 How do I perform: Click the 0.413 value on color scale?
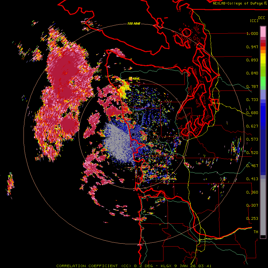pyautogui.click(x=252, y=179)
